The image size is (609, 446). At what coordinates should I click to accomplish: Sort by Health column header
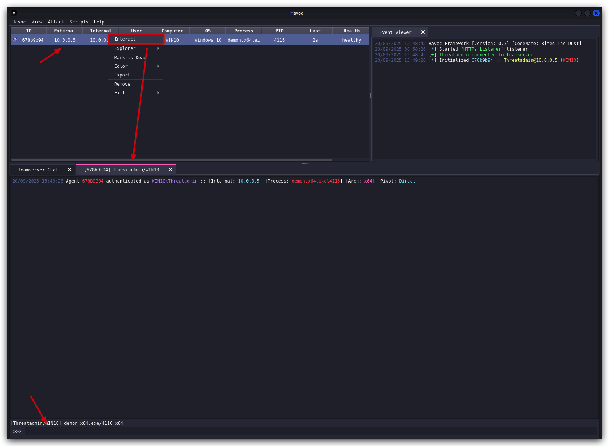pos(351,31)
